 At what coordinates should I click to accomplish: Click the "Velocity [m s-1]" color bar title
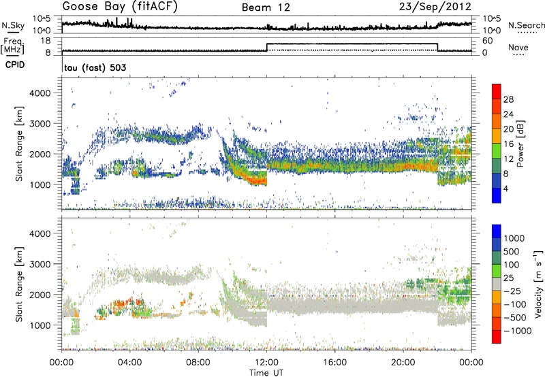pyautogui.click(x=538, y=284)
